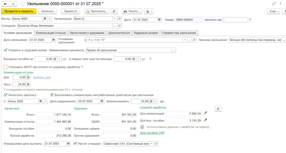Open calendar for the Дата field
This screenshot has height=153, width=286.
(x=159, y=20)
